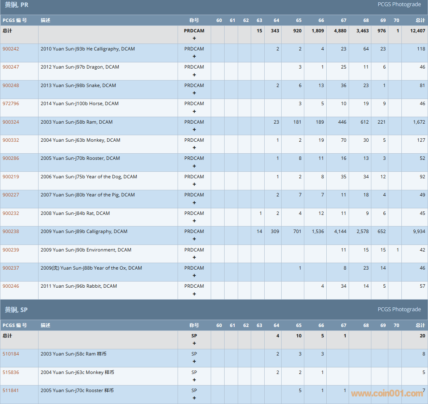This screenshot has width=428, height=404.
Task: Open PCGS number 900324 Ram entry
Action: coord(11,122)
